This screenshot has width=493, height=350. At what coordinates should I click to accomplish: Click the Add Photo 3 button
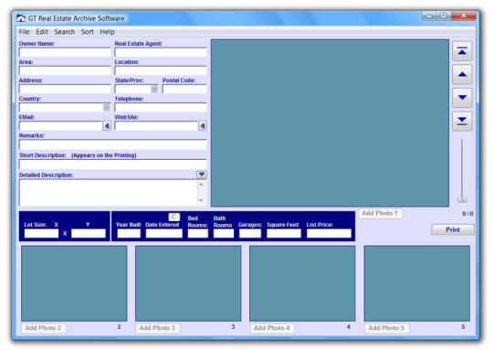(x=158, y=328)
